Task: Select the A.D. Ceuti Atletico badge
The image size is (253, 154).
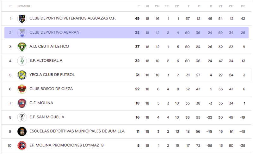Action: click(x=22, y=47)
